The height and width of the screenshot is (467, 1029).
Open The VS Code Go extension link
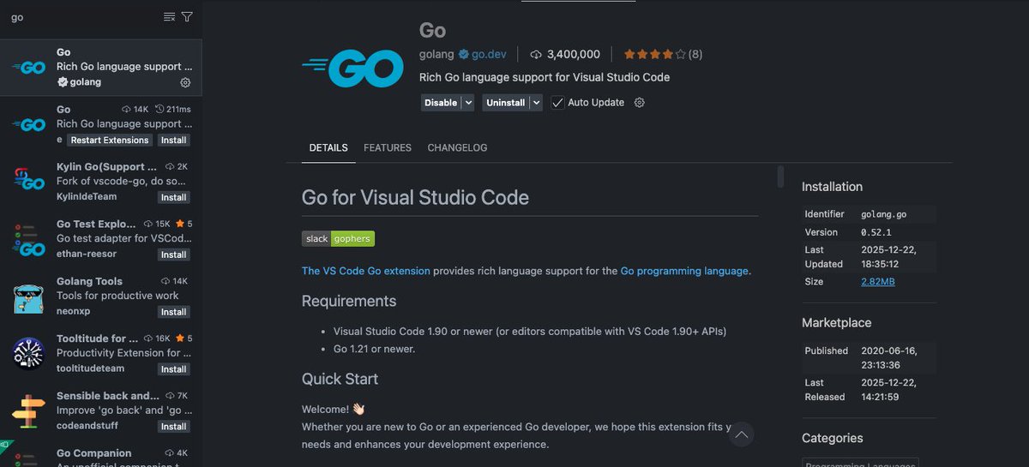(x=366, y=271)
